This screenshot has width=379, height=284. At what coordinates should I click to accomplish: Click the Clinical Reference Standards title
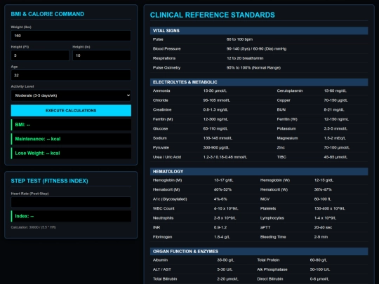212,15
